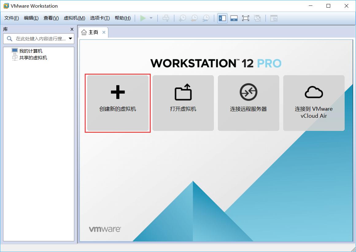Click the VMware Workstation title bar app icon

(x=6, y=6)
